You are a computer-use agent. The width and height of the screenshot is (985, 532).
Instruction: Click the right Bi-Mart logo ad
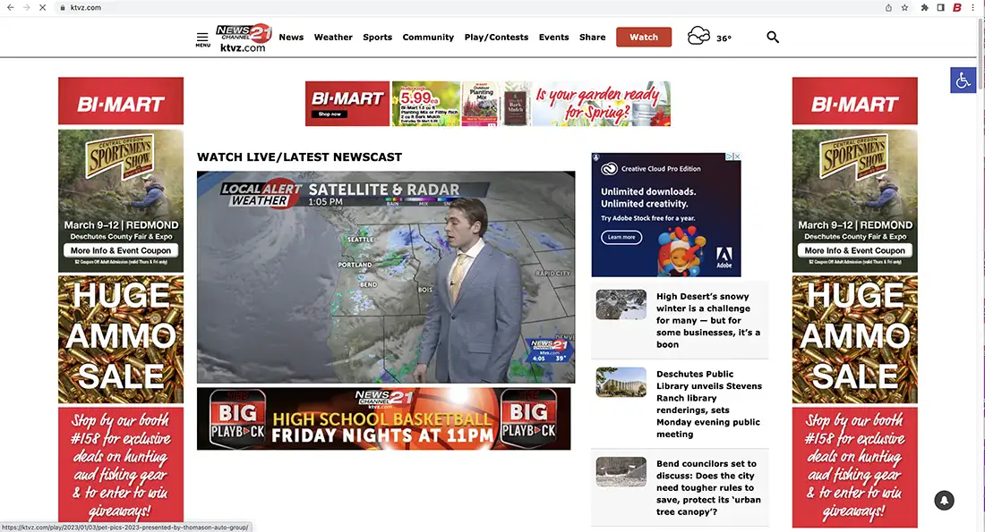(x=854, y=101)
